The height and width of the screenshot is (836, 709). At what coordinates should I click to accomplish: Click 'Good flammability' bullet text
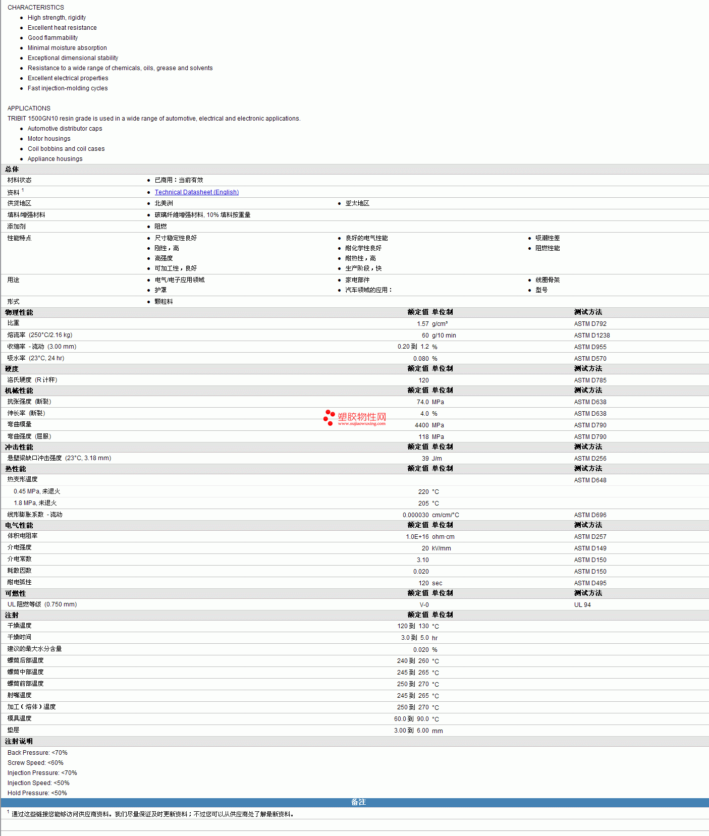(x=52, y=38)
